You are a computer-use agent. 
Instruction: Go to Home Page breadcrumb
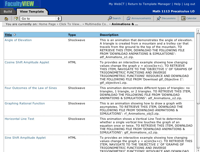click(47, 24)
